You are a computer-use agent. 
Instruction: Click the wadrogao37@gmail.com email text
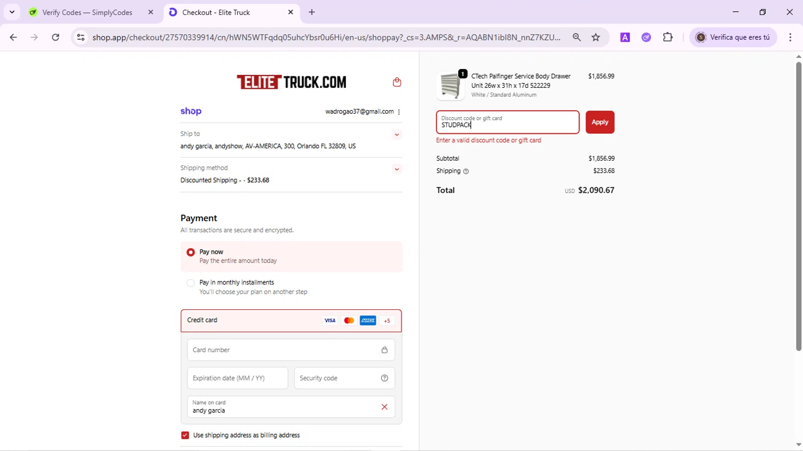[360, 112]
